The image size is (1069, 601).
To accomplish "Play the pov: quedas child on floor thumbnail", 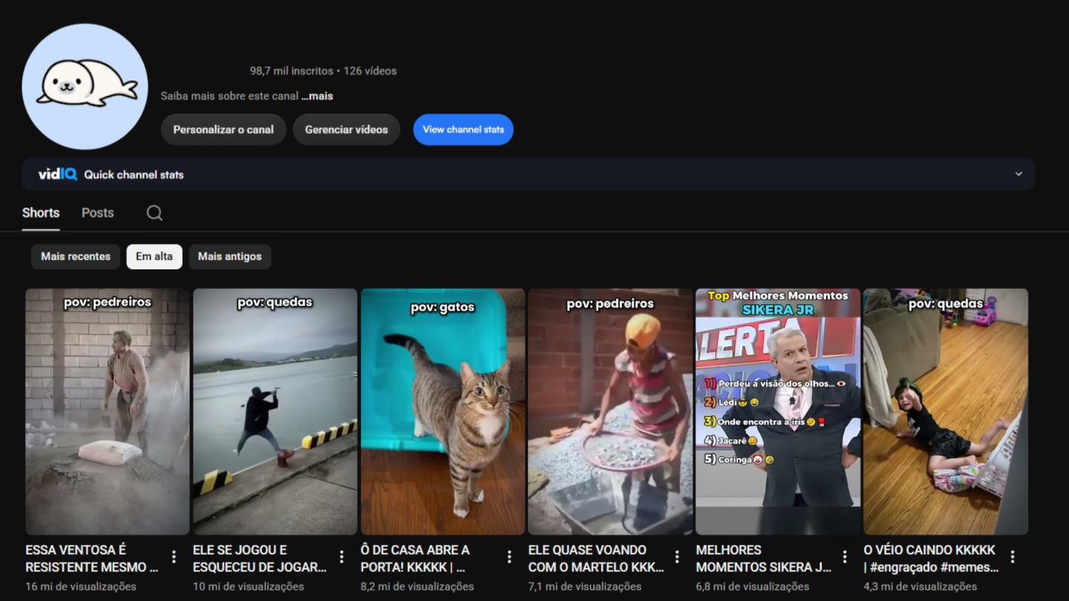I will [946, 412].
